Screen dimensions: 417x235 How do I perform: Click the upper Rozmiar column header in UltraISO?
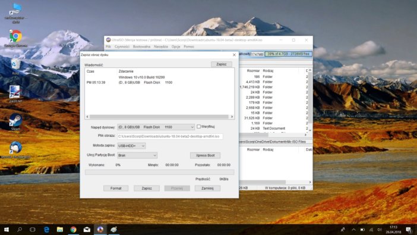pos(253,71)
